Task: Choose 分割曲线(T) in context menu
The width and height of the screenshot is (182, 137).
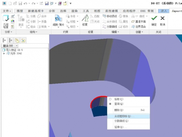Action: 128,121
